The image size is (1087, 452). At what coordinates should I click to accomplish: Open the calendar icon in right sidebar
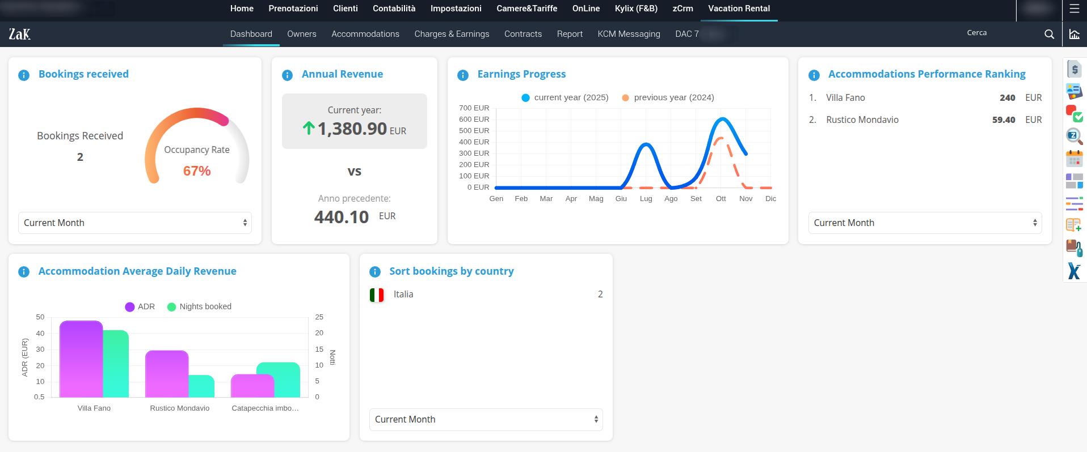click(1074, 158)
